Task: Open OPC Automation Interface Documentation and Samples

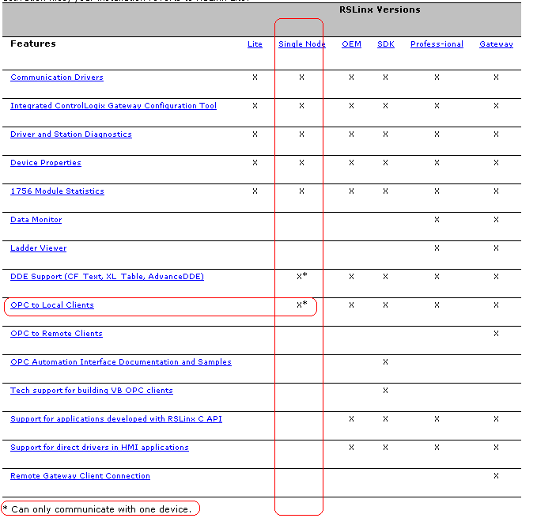Action: (x=121, y=362)
